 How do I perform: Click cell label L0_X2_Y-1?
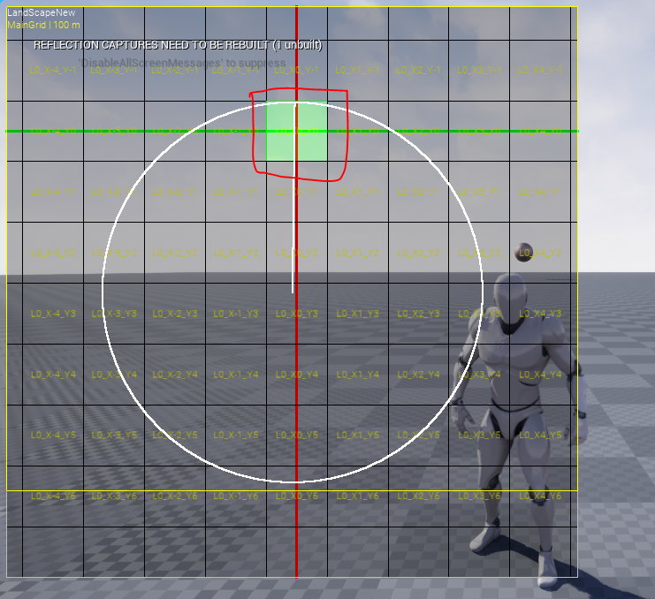coord(419,70)
